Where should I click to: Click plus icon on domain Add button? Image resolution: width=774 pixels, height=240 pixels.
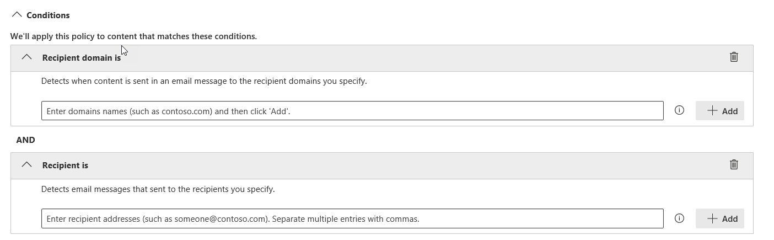pyautogui.click(x=712, y=111)
